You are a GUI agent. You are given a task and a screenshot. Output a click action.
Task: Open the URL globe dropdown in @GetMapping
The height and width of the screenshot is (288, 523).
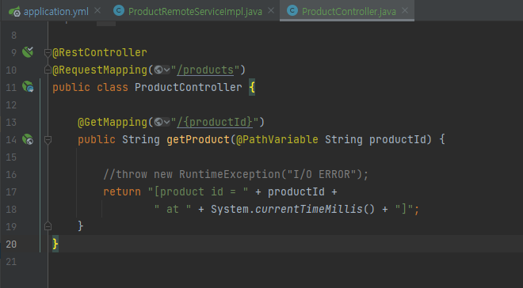(x=162, y=122)
